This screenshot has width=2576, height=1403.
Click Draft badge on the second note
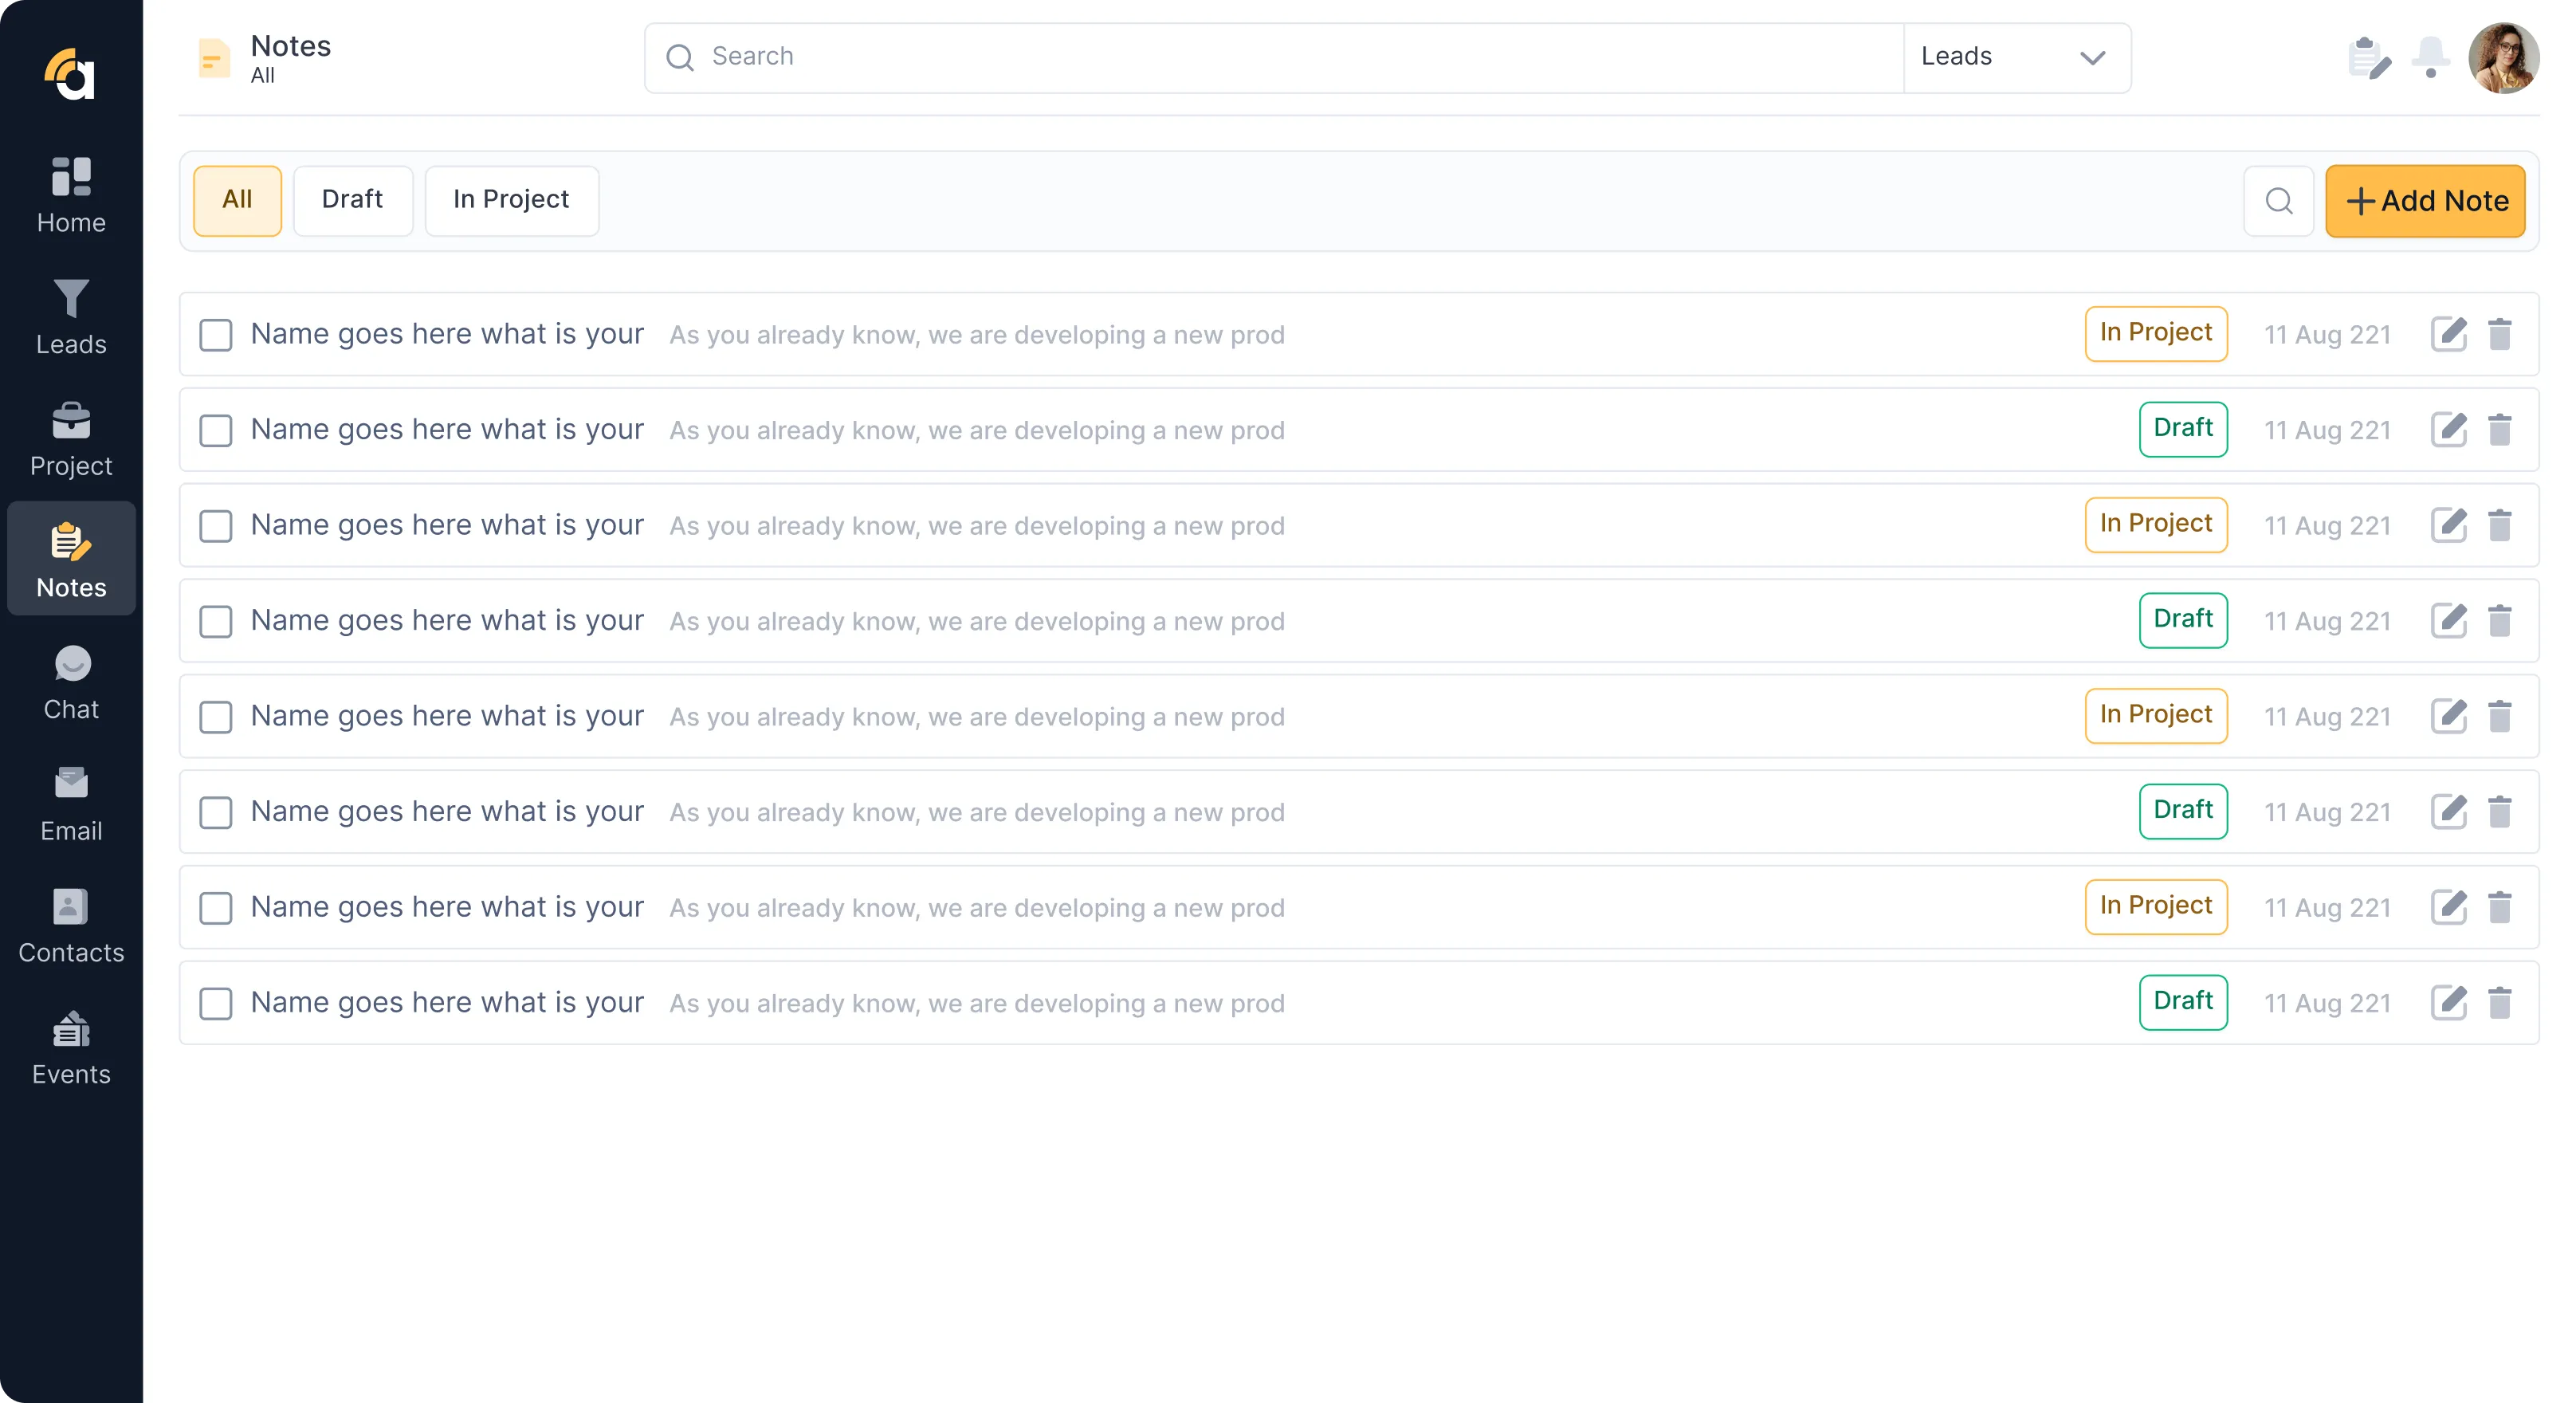pyautogui.click(x=2183, y=429)
